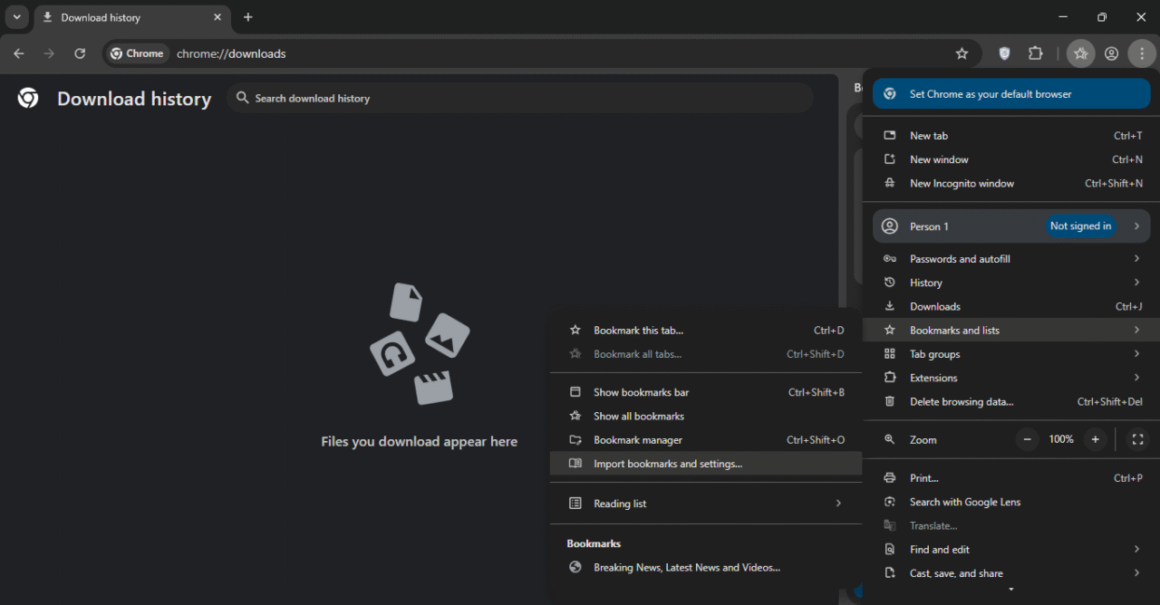
Task: Expand Cast, save, and share submenu
Action: (1011, 573)
